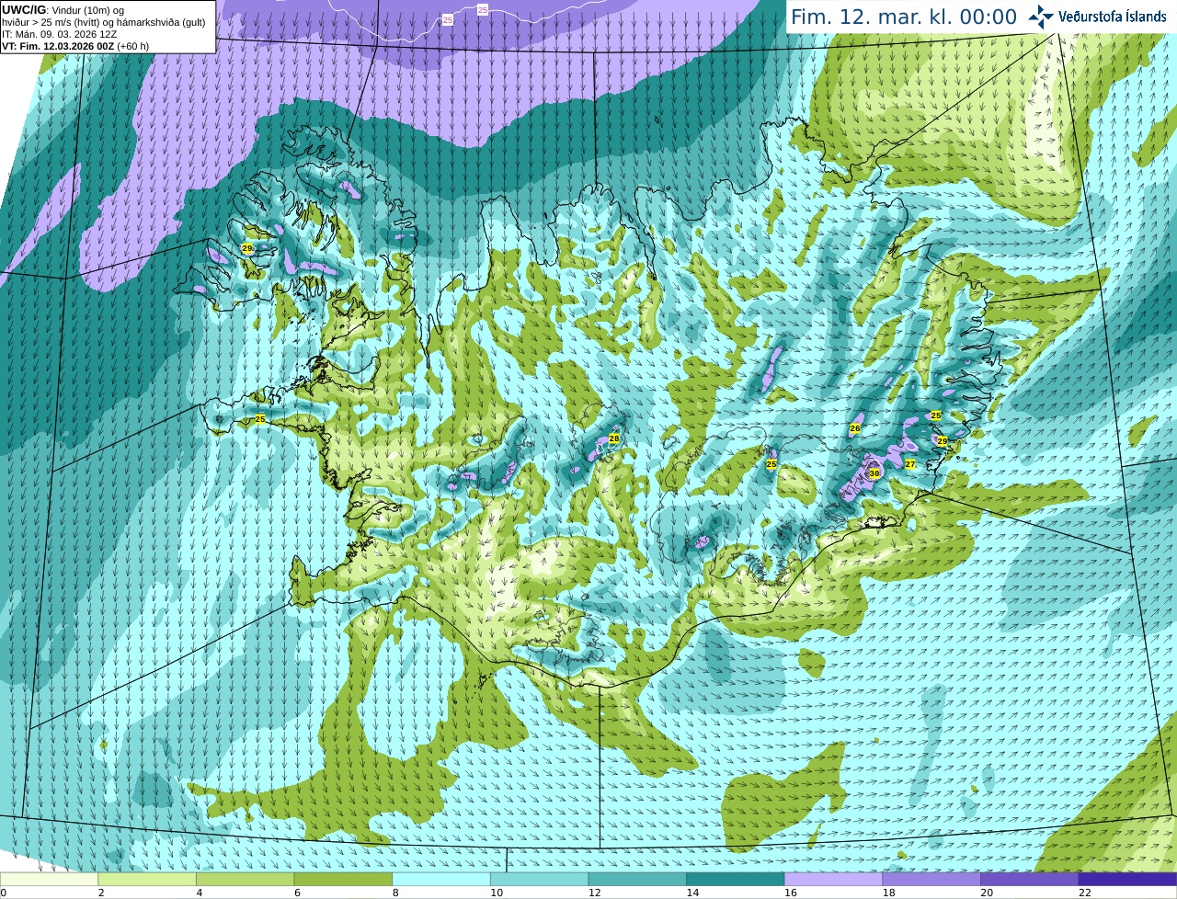The image size is (1177, 899).
Task: Click the yellow 27 gust label
Action: pos(910,464)
